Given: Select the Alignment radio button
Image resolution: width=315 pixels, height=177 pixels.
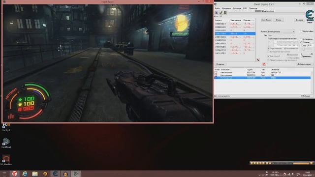Looking at the screenshot, I should 288,55.
